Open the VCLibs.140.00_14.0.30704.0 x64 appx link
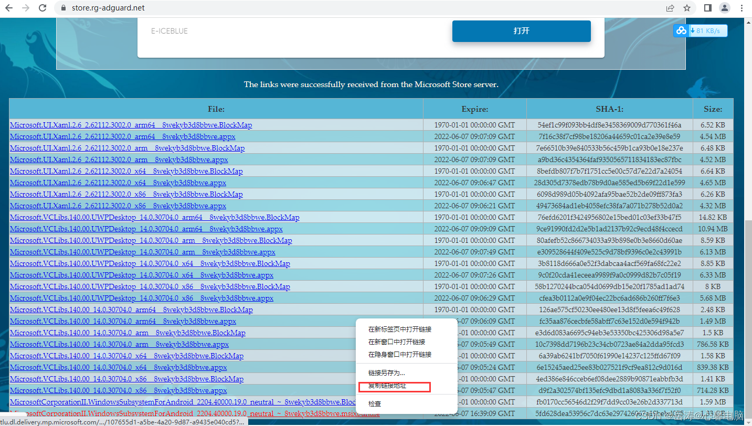Viewport: 752px width, 426px height. 118,367
